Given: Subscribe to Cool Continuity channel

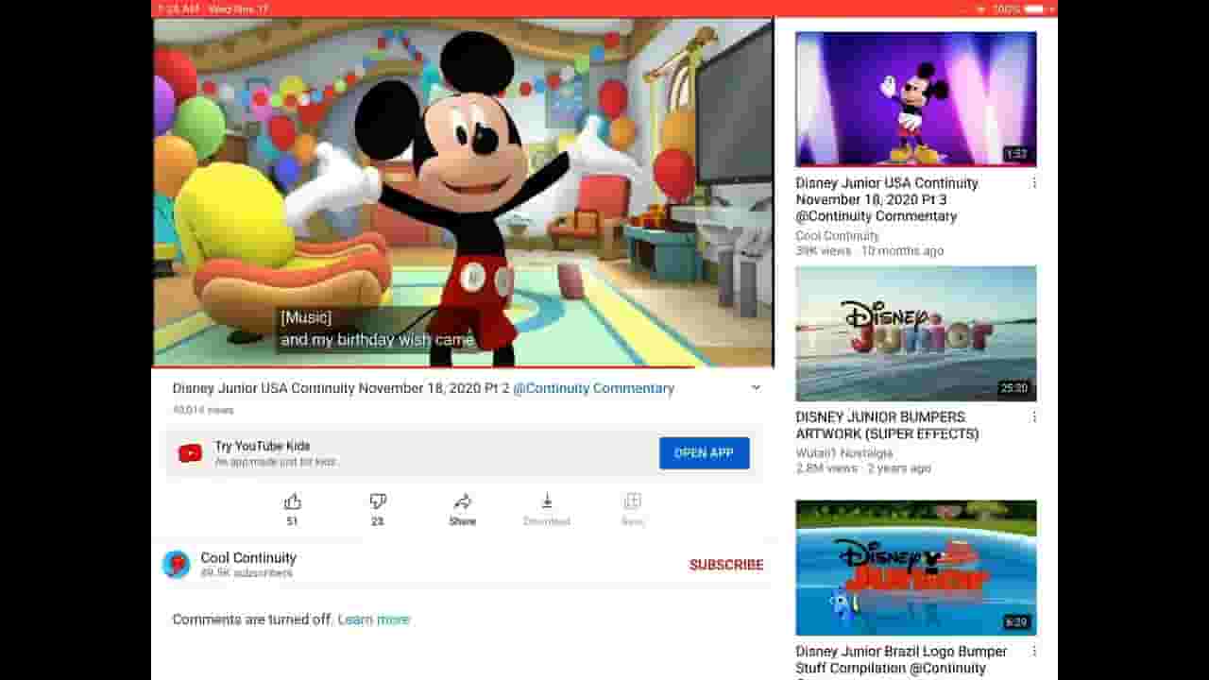Looking at the screenshot, I should tap(726, 565).
